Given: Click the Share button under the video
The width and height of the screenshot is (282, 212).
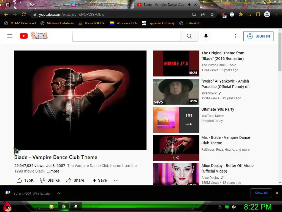Looking at the screenshot, I should (x=75, y=180).
